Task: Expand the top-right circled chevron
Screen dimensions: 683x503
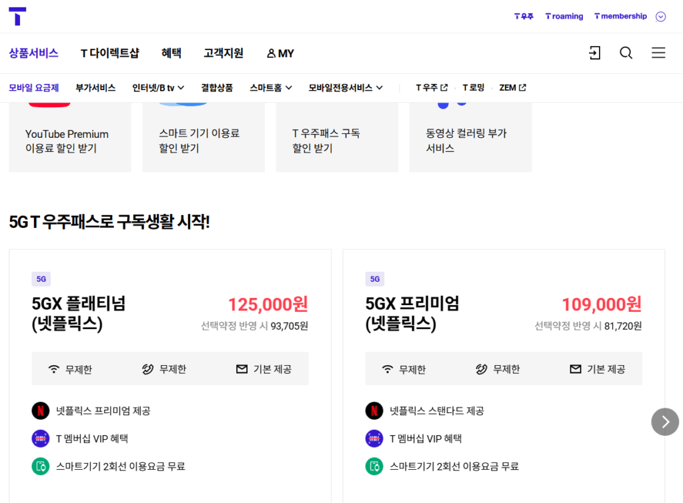Action: tap(661, 17)
